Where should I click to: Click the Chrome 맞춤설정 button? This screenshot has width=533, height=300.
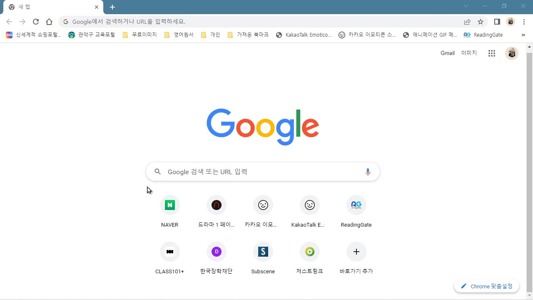pos(486,286)
